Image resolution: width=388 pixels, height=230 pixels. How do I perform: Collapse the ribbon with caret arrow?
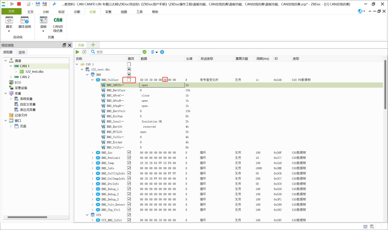coord(370,11)
